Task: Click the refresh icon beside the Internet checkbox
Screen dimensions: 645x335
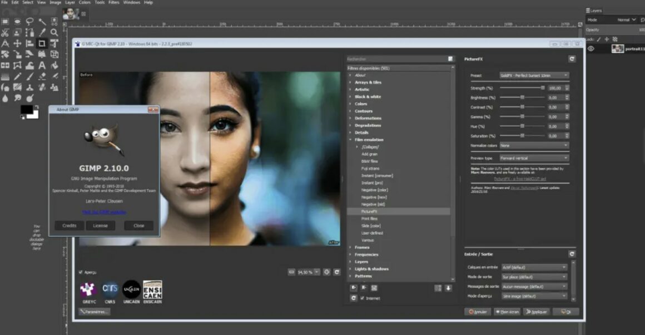Action: click(x=353, y=298)
